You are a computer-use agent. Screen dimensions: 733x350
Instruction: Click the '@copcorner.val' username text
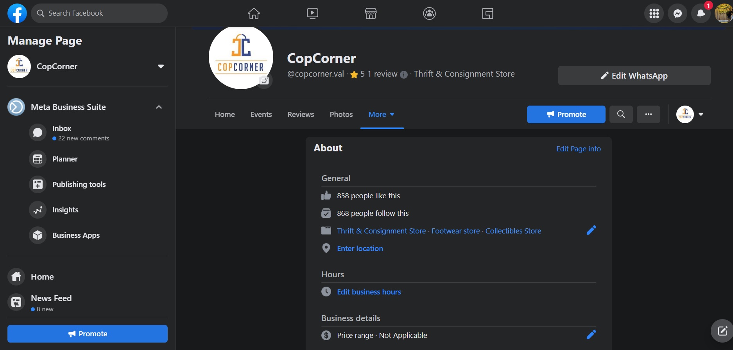[x=315, y=74]
